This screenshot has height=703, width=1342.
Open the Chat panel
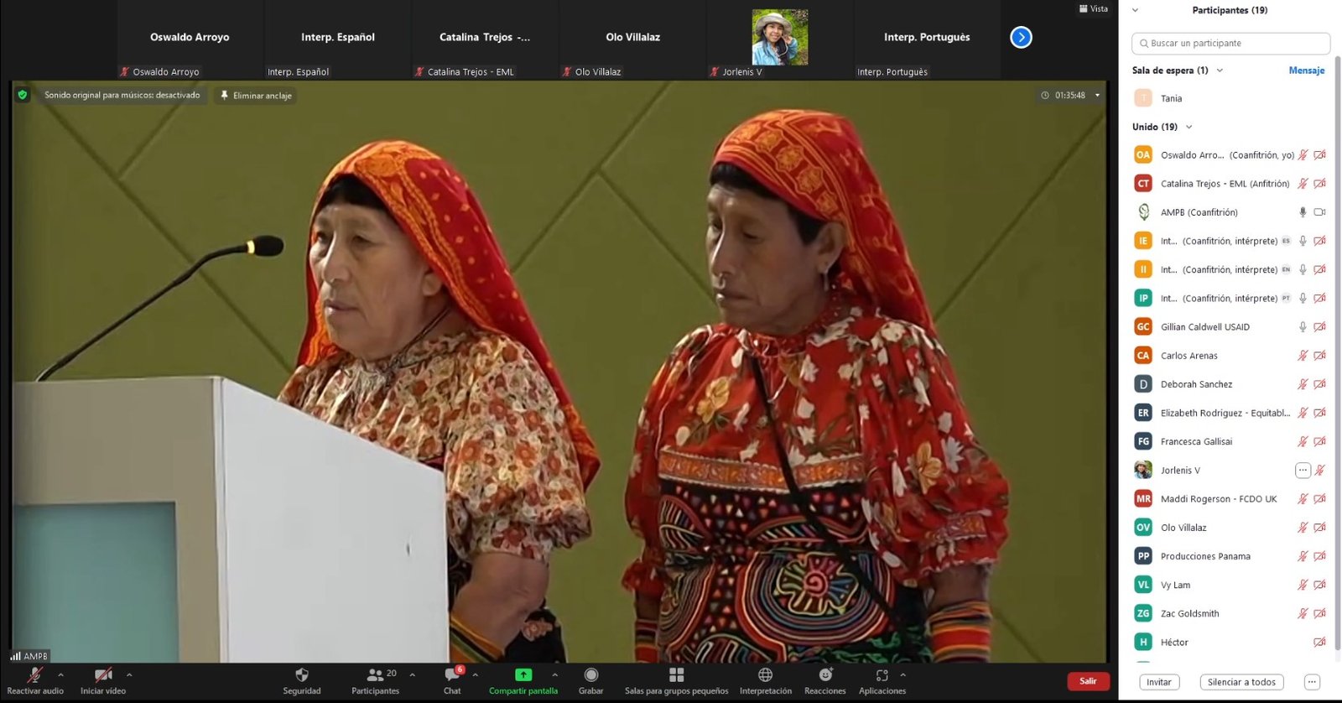(x=452, y=675)
